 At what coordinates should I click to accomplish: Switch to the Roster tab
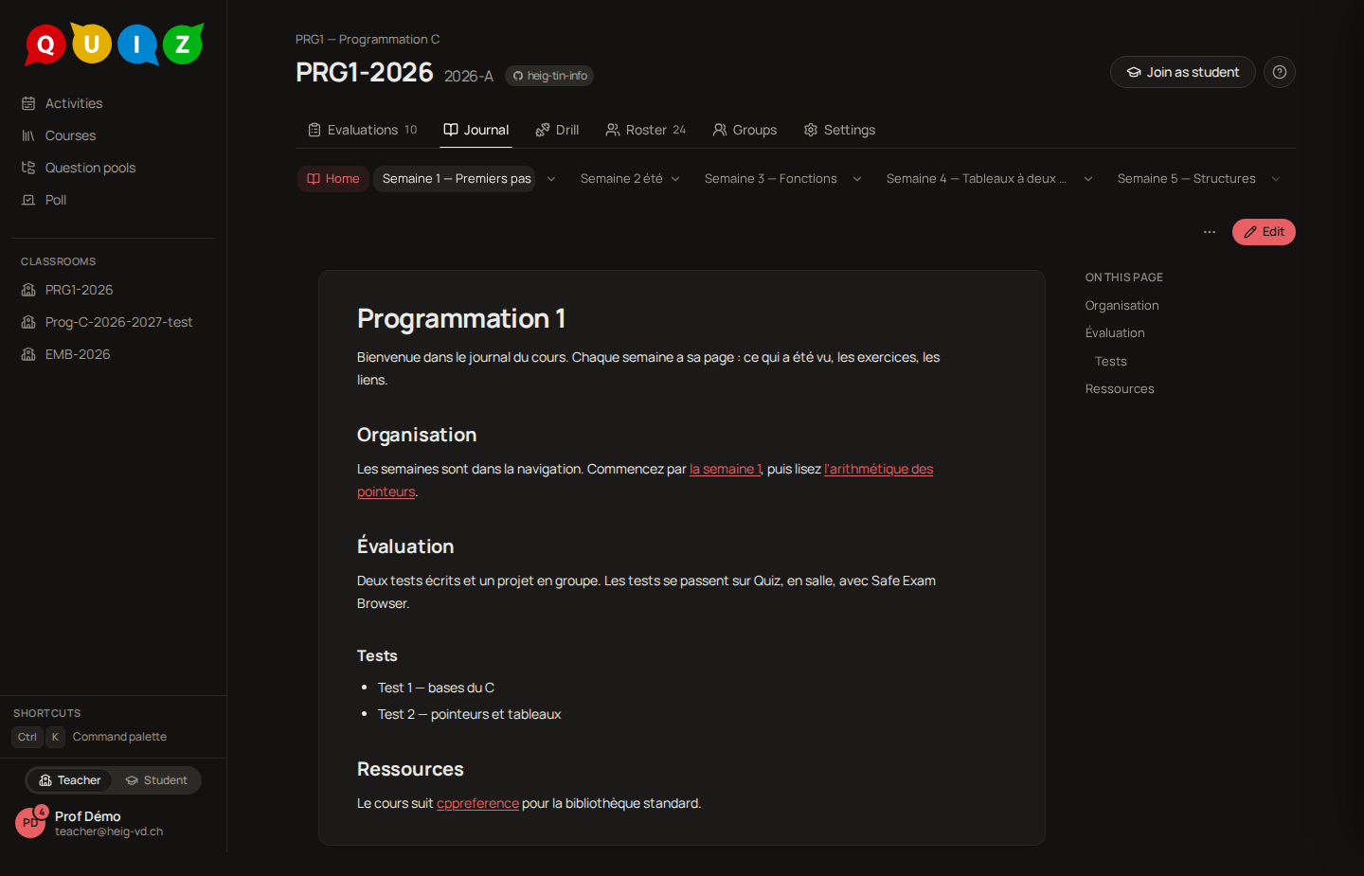(646, 130)
